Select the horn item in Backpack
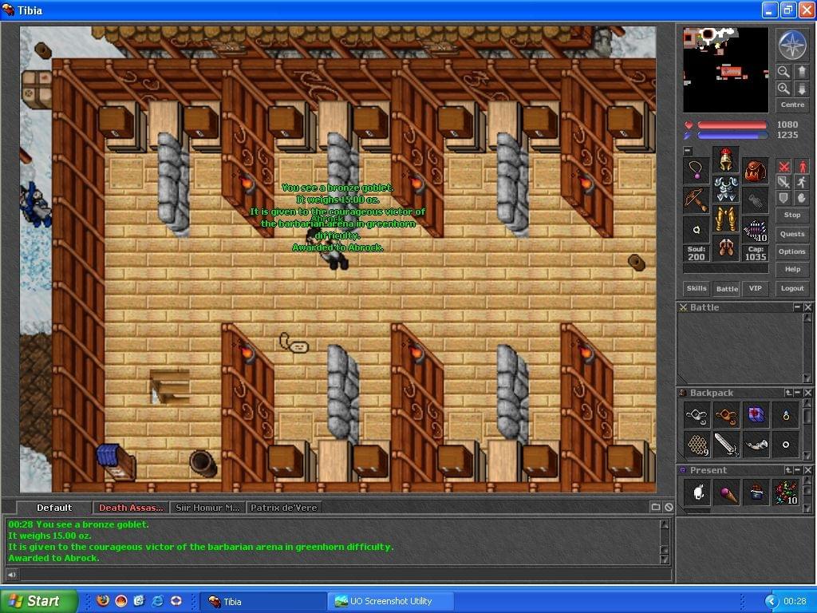 point(756,445)
